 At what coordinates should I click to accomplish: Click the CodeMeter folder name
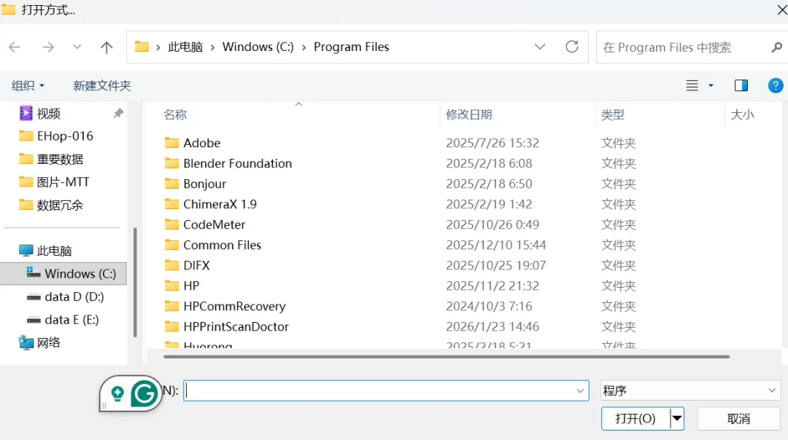[x=214, y=224]
